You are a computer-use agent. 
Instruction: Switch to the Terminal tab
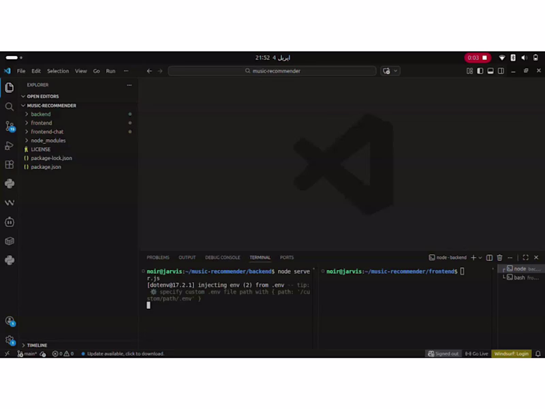(x=260, y=258)
